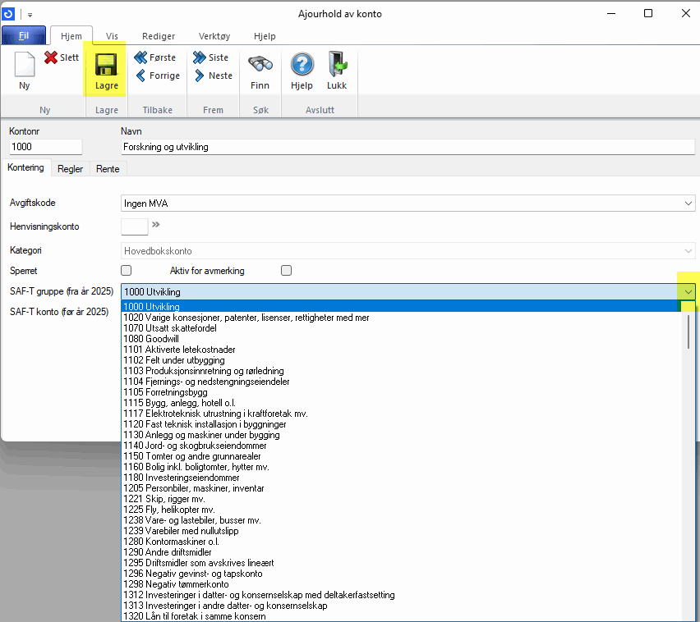700x622 pixels.
Task: Expand the Avgiftskode dropdown
Action: [x=688, y=203]
